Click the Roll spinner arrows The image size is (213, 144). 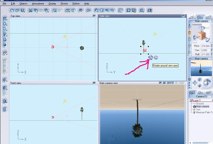tap(212, 54)
